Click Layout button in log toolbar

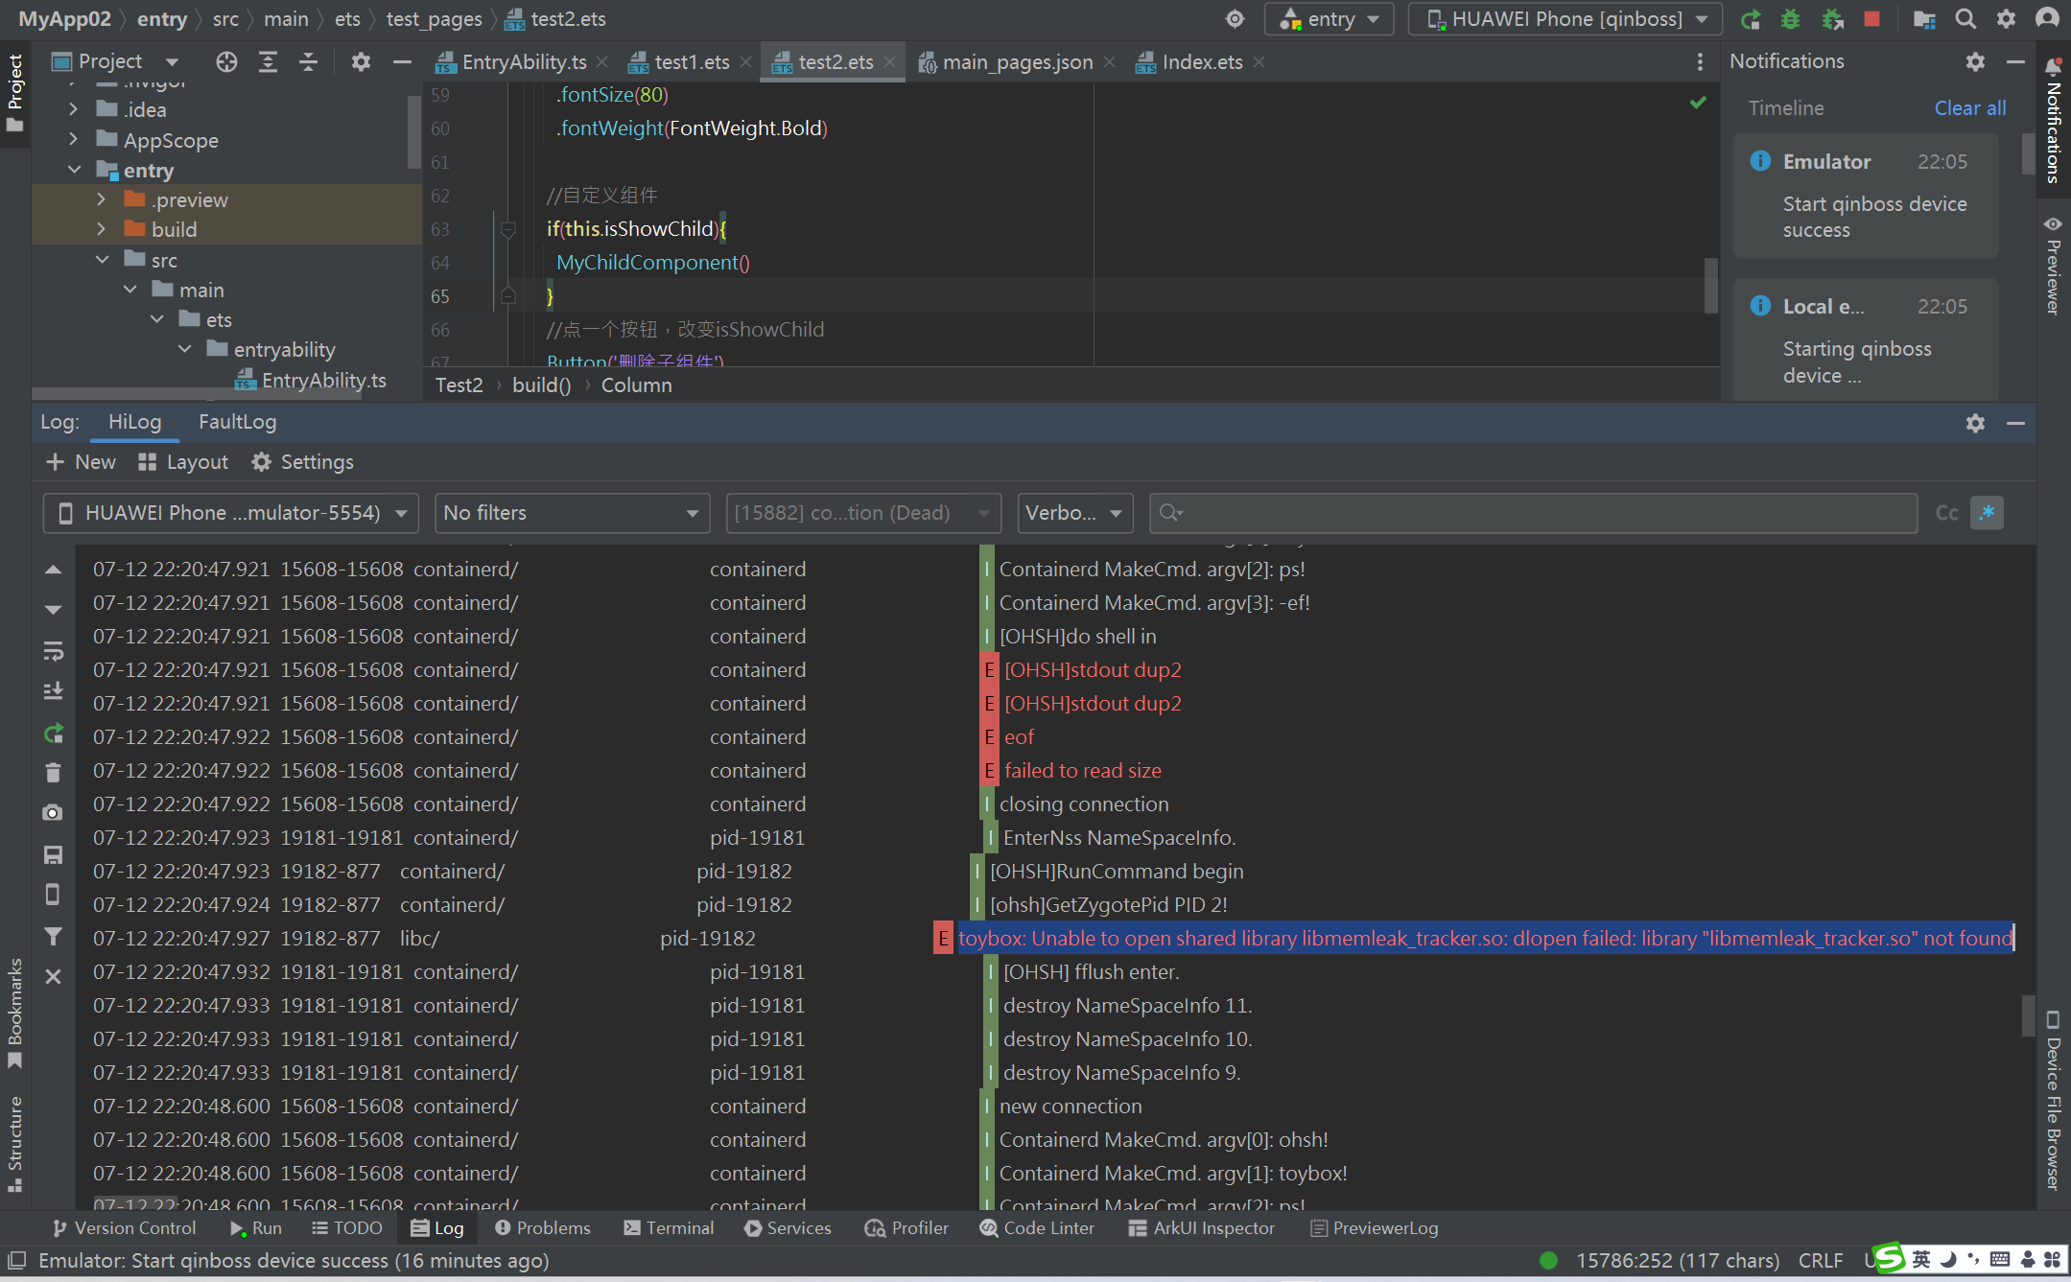[x=183, y=462]
